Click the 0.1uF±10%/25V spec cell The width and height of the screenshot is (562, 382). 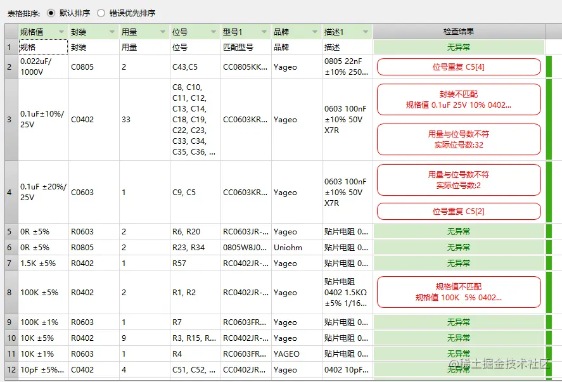(43, 119)
